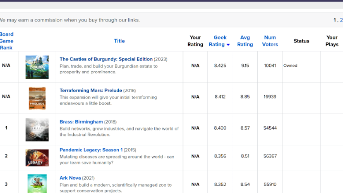This screenshot has height=193, width=343.
Task: Click rank number 2 for Pandemic Legacy
Action: (x=6, y=156)
